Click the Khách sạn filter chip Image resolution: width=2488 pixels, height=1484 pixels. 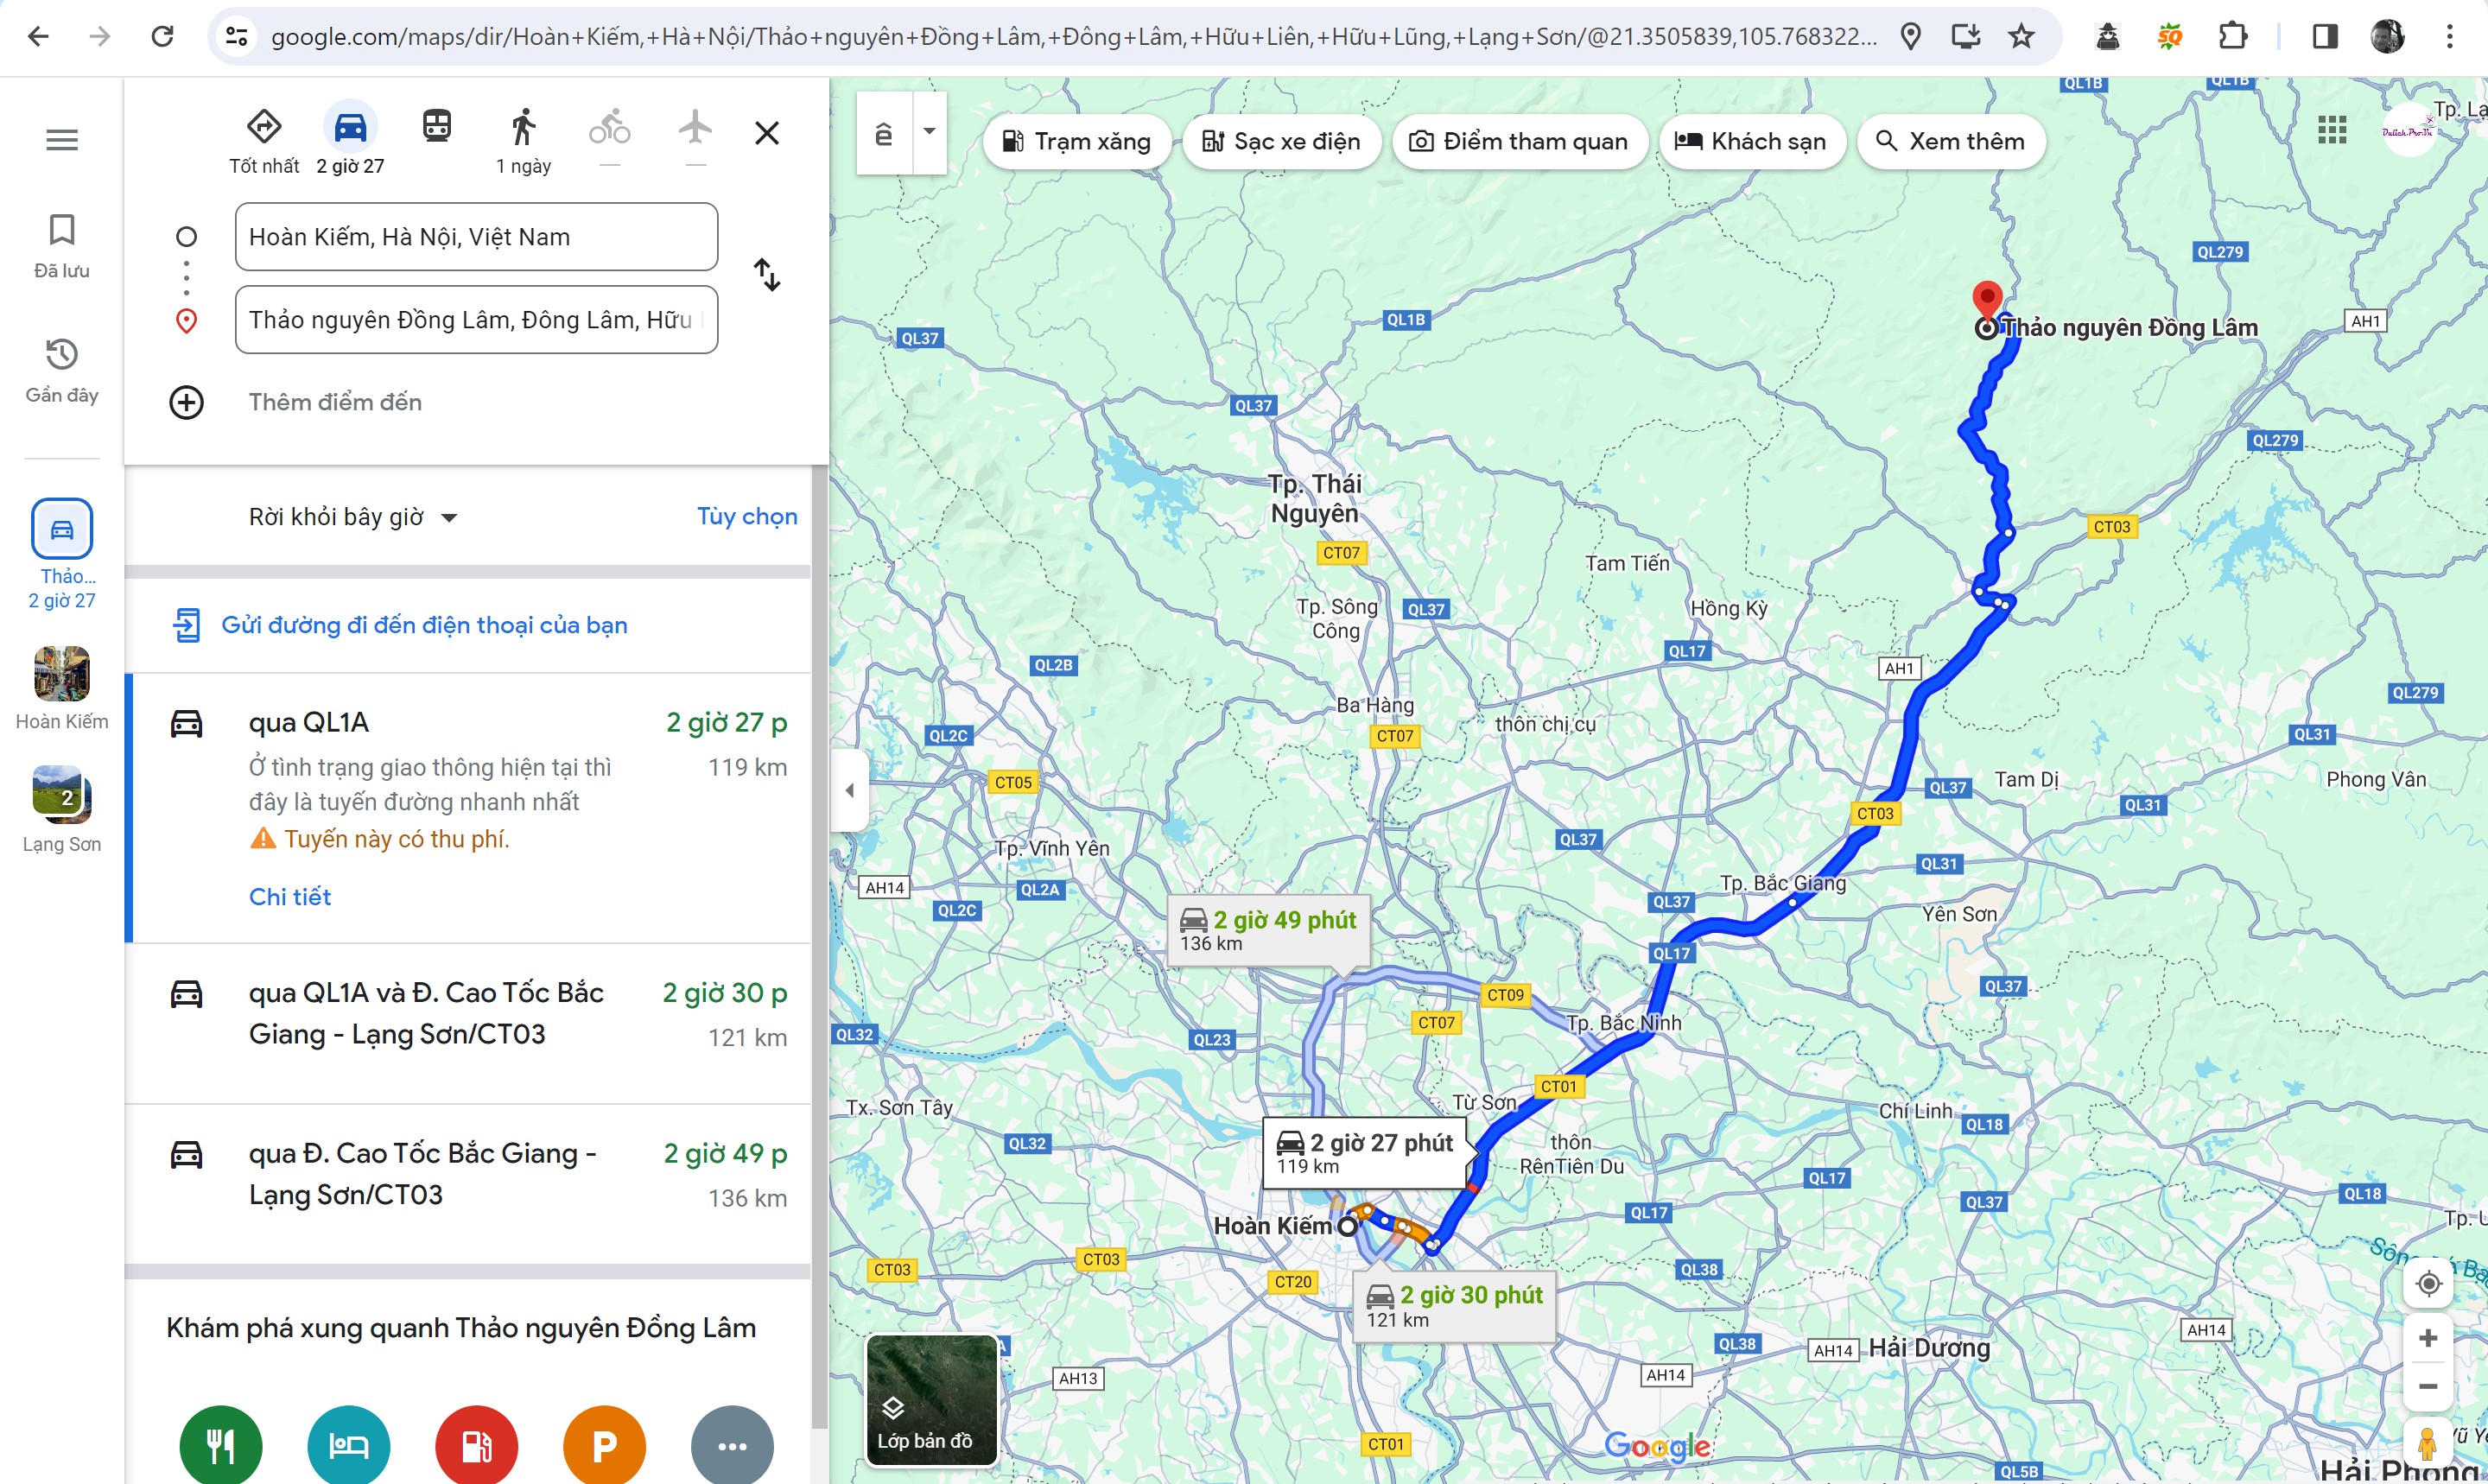coord(1751,142)
